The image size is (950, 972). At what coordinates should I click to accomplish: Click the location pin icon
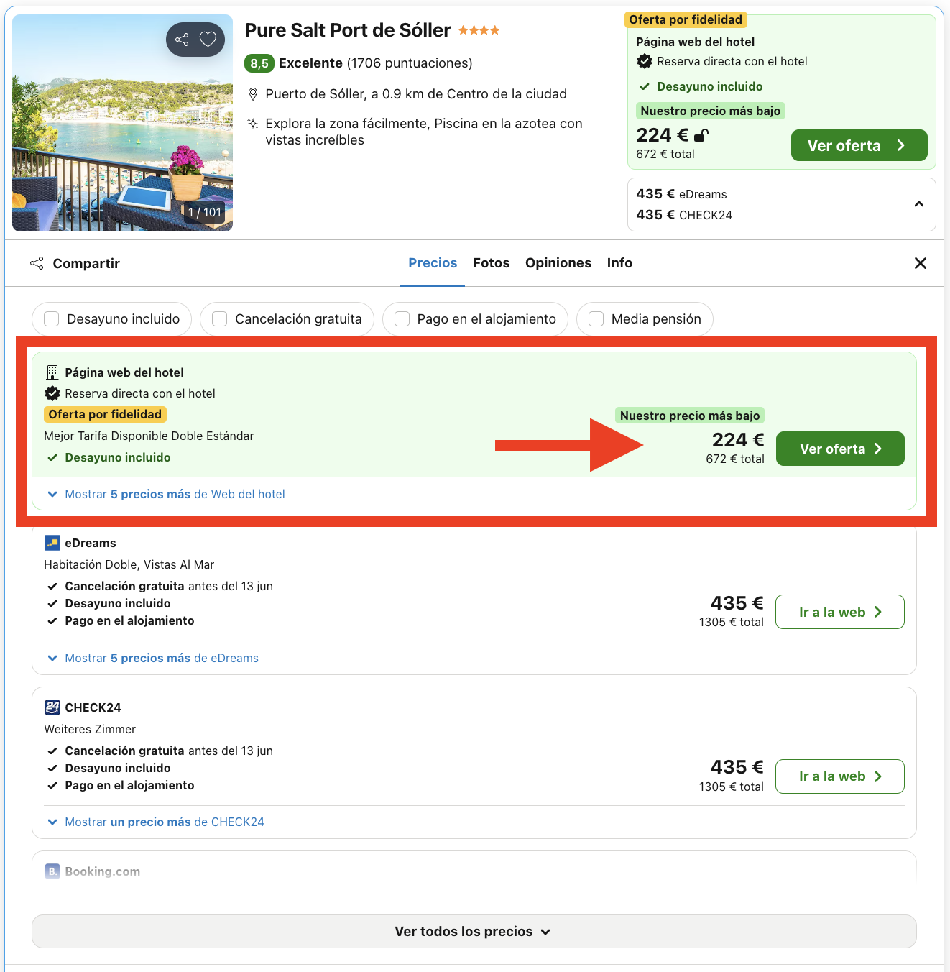pyautogui.click(x=253, y=94)
